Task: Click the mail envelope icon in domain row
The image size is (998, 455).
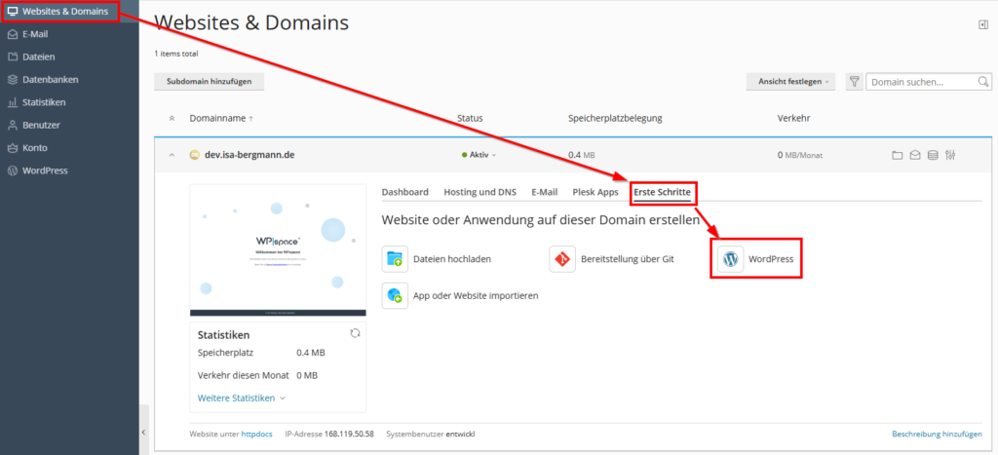Action: [914, 155]
